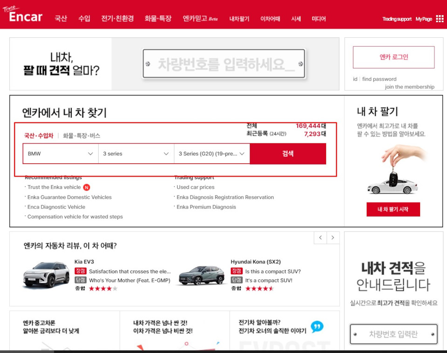The height and width of the screenshot is (353, 447).
Task: Click the red N badge beside Trust the Enka vehicle
Action: coord(87,187)
